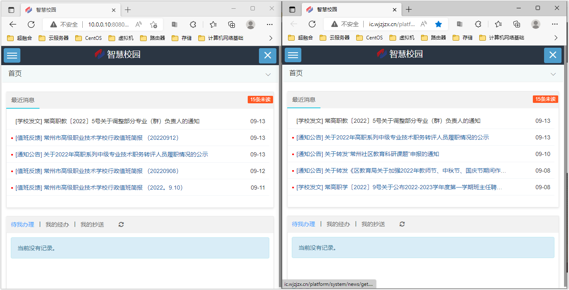The image size is (569, 290).
Task: Click tab actions icon in right window
Action: 292,10
